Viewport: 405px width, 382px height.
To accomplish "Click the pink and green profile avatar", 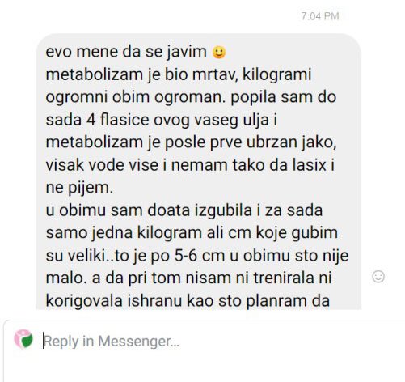I will coord(23,339).
